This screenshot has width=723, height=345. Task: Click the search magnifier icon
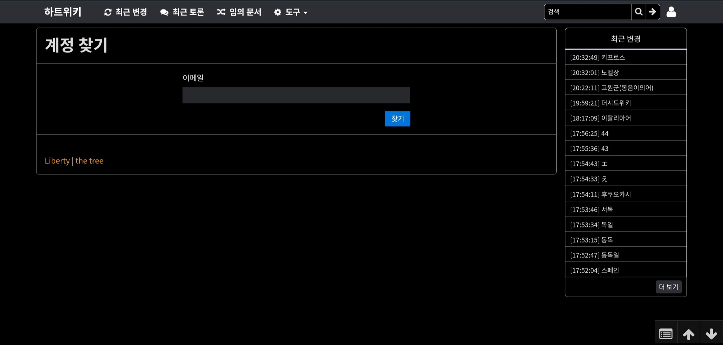pos(639,12)
